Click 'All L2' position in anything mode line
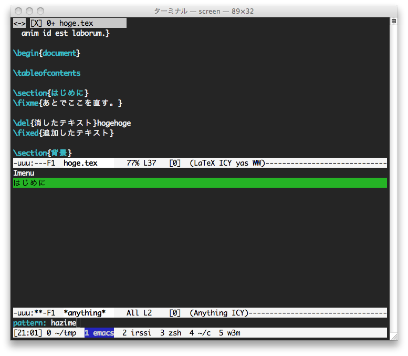Image resolution: width=408 pixels, height=356 pixels. 139,313
